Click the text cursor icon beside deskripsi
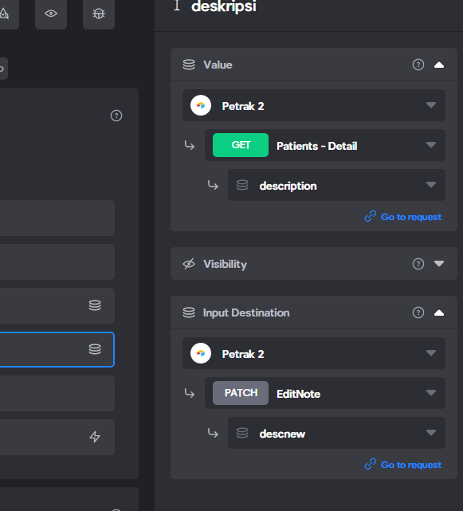 coord(177,6)
